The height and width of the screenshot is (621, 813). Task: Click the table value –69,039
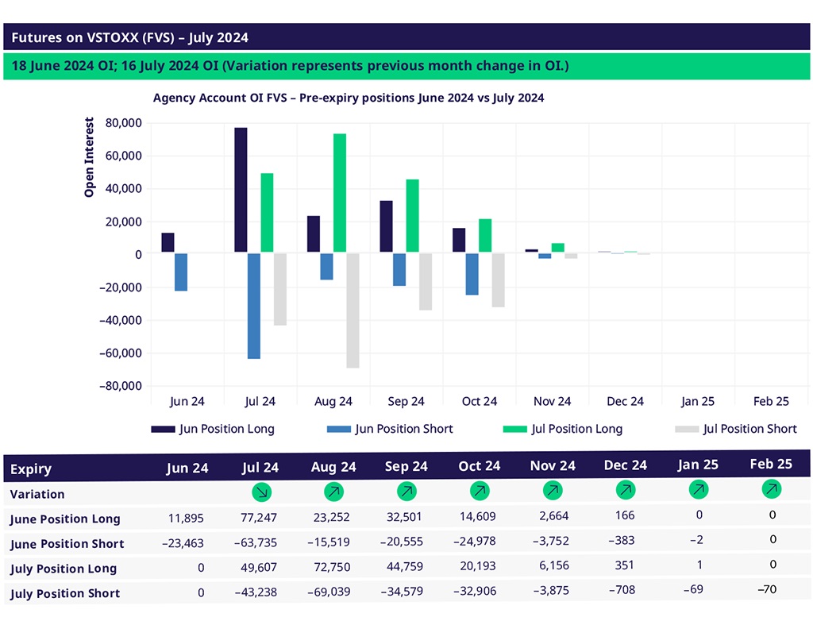tap(329, 592)
